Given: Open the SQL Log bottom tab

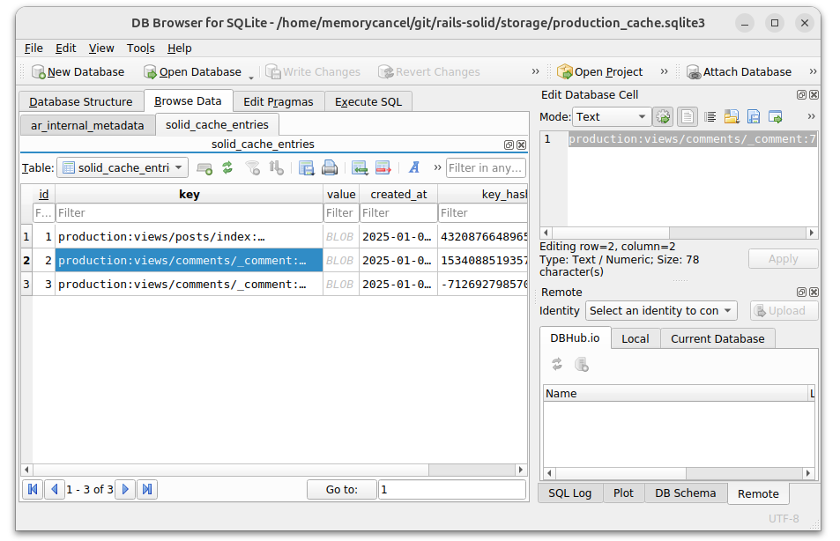Looking at the screenshot, I should coord(570,493).
